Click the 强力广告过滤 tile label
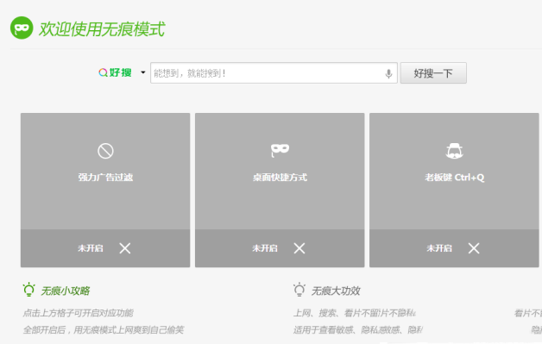Viewport: 542px width, 344px height. [105, 178]
